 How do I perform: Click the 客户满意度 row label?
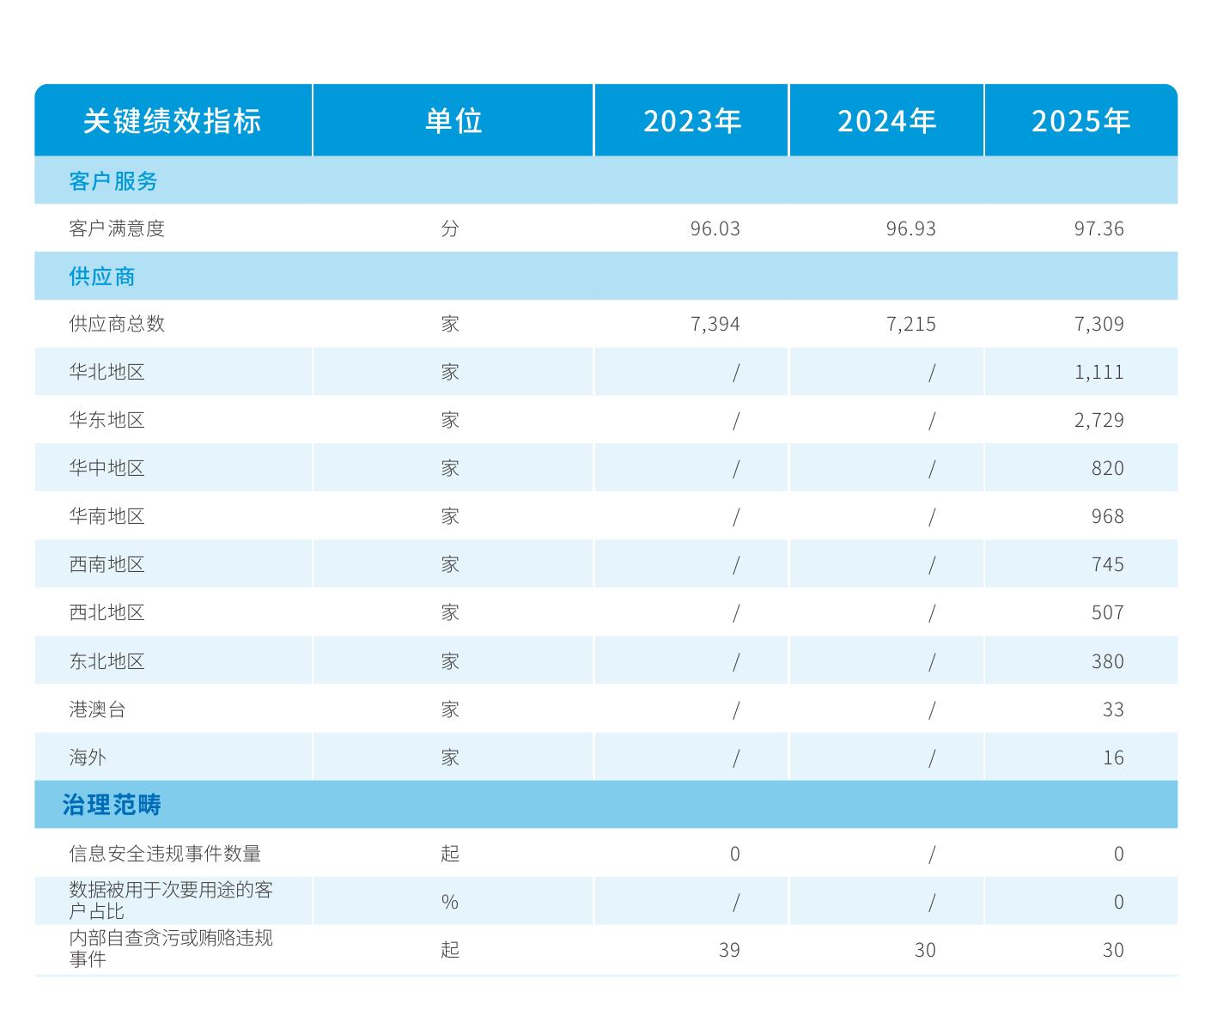(x=117, y=228)
